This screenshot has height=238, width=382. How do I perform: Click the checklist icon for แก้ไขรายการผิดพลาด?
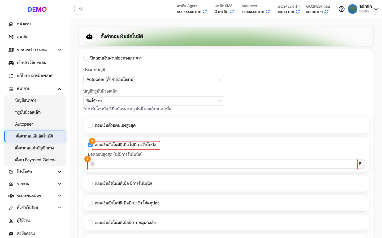(11, 76)
